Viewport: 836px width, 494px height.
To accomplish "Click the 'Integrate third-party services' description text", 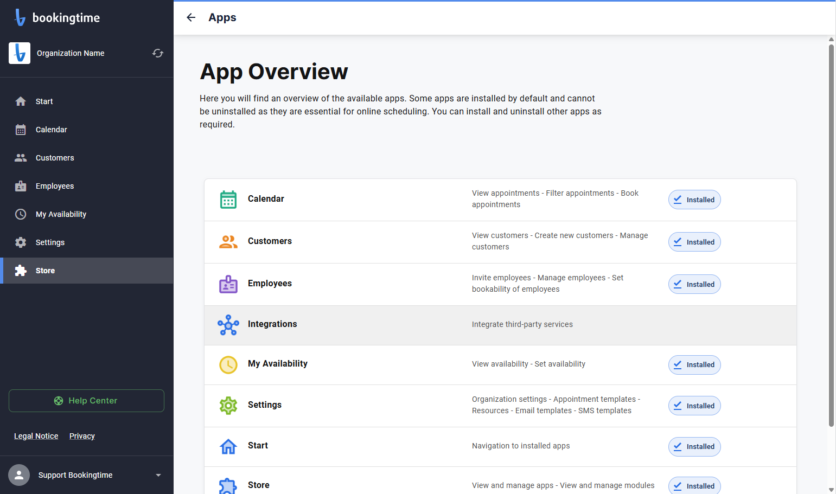I will point(522,324).
